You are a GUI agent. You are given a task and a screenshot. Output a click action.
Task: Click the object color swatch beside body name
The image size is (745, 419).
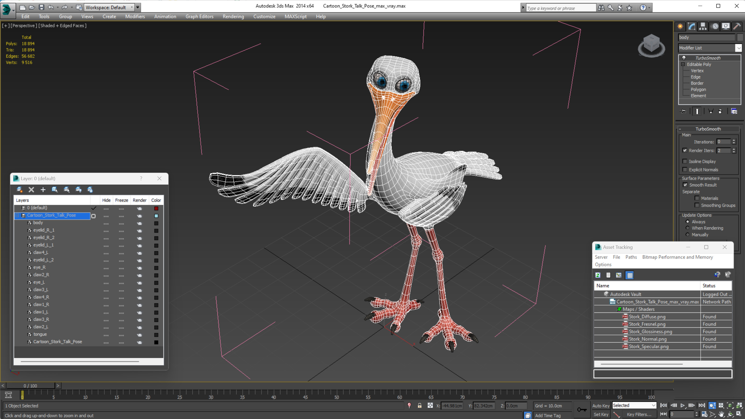pyautogui.click(x=740, y=37)
